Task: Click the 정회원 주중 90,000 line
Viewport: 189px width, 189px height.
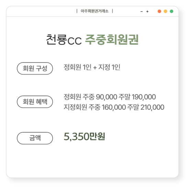Action: pos(110,97)
